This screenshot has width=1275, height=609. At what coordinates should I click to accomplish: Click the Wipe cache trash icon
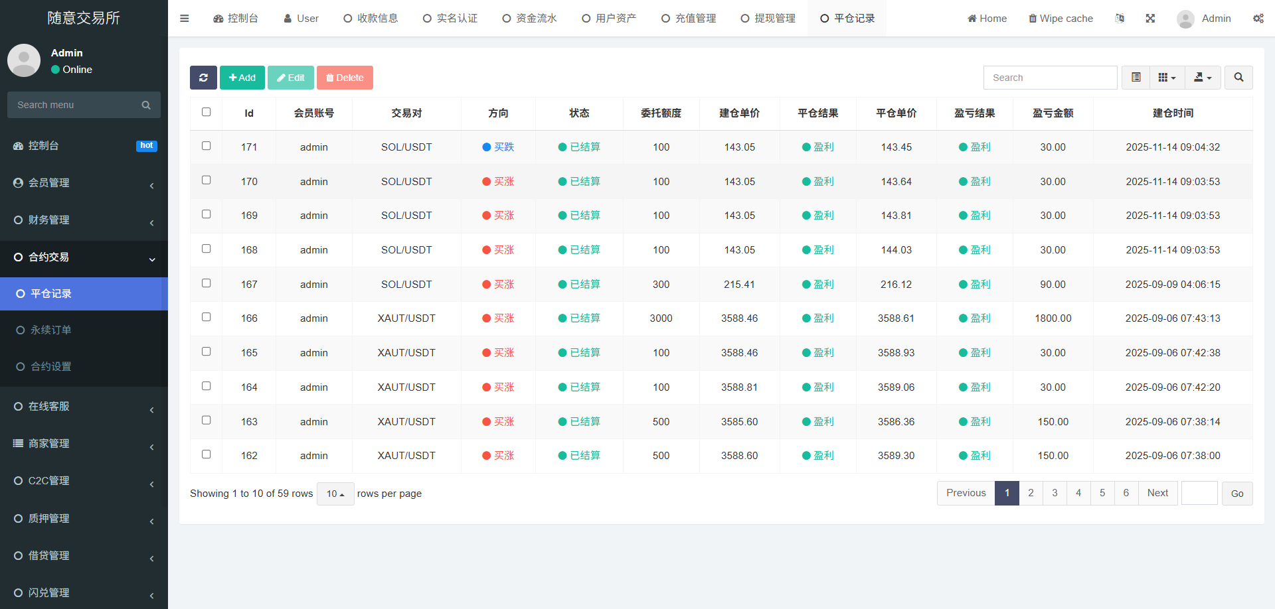(x=1033, y=19)
